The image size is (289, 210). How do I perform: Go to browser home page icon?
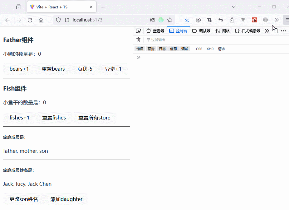pyautogui.click(x=41, y=20)
